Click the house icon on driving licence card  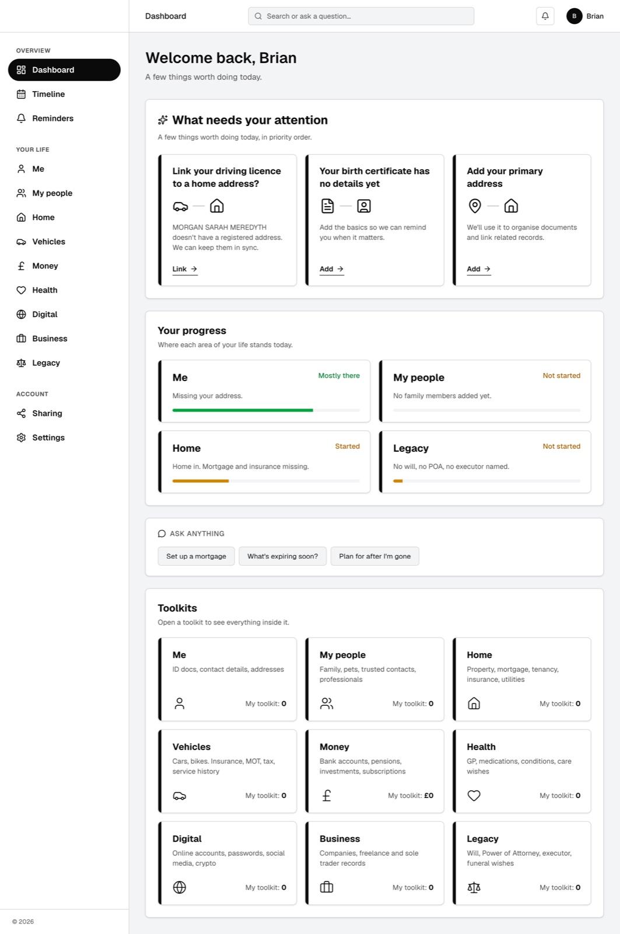(217, 206)
